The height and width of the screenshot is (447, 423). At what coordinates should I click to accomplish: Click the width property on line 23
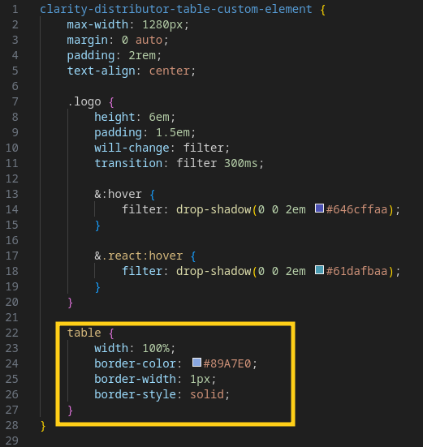tap(111, 348)
